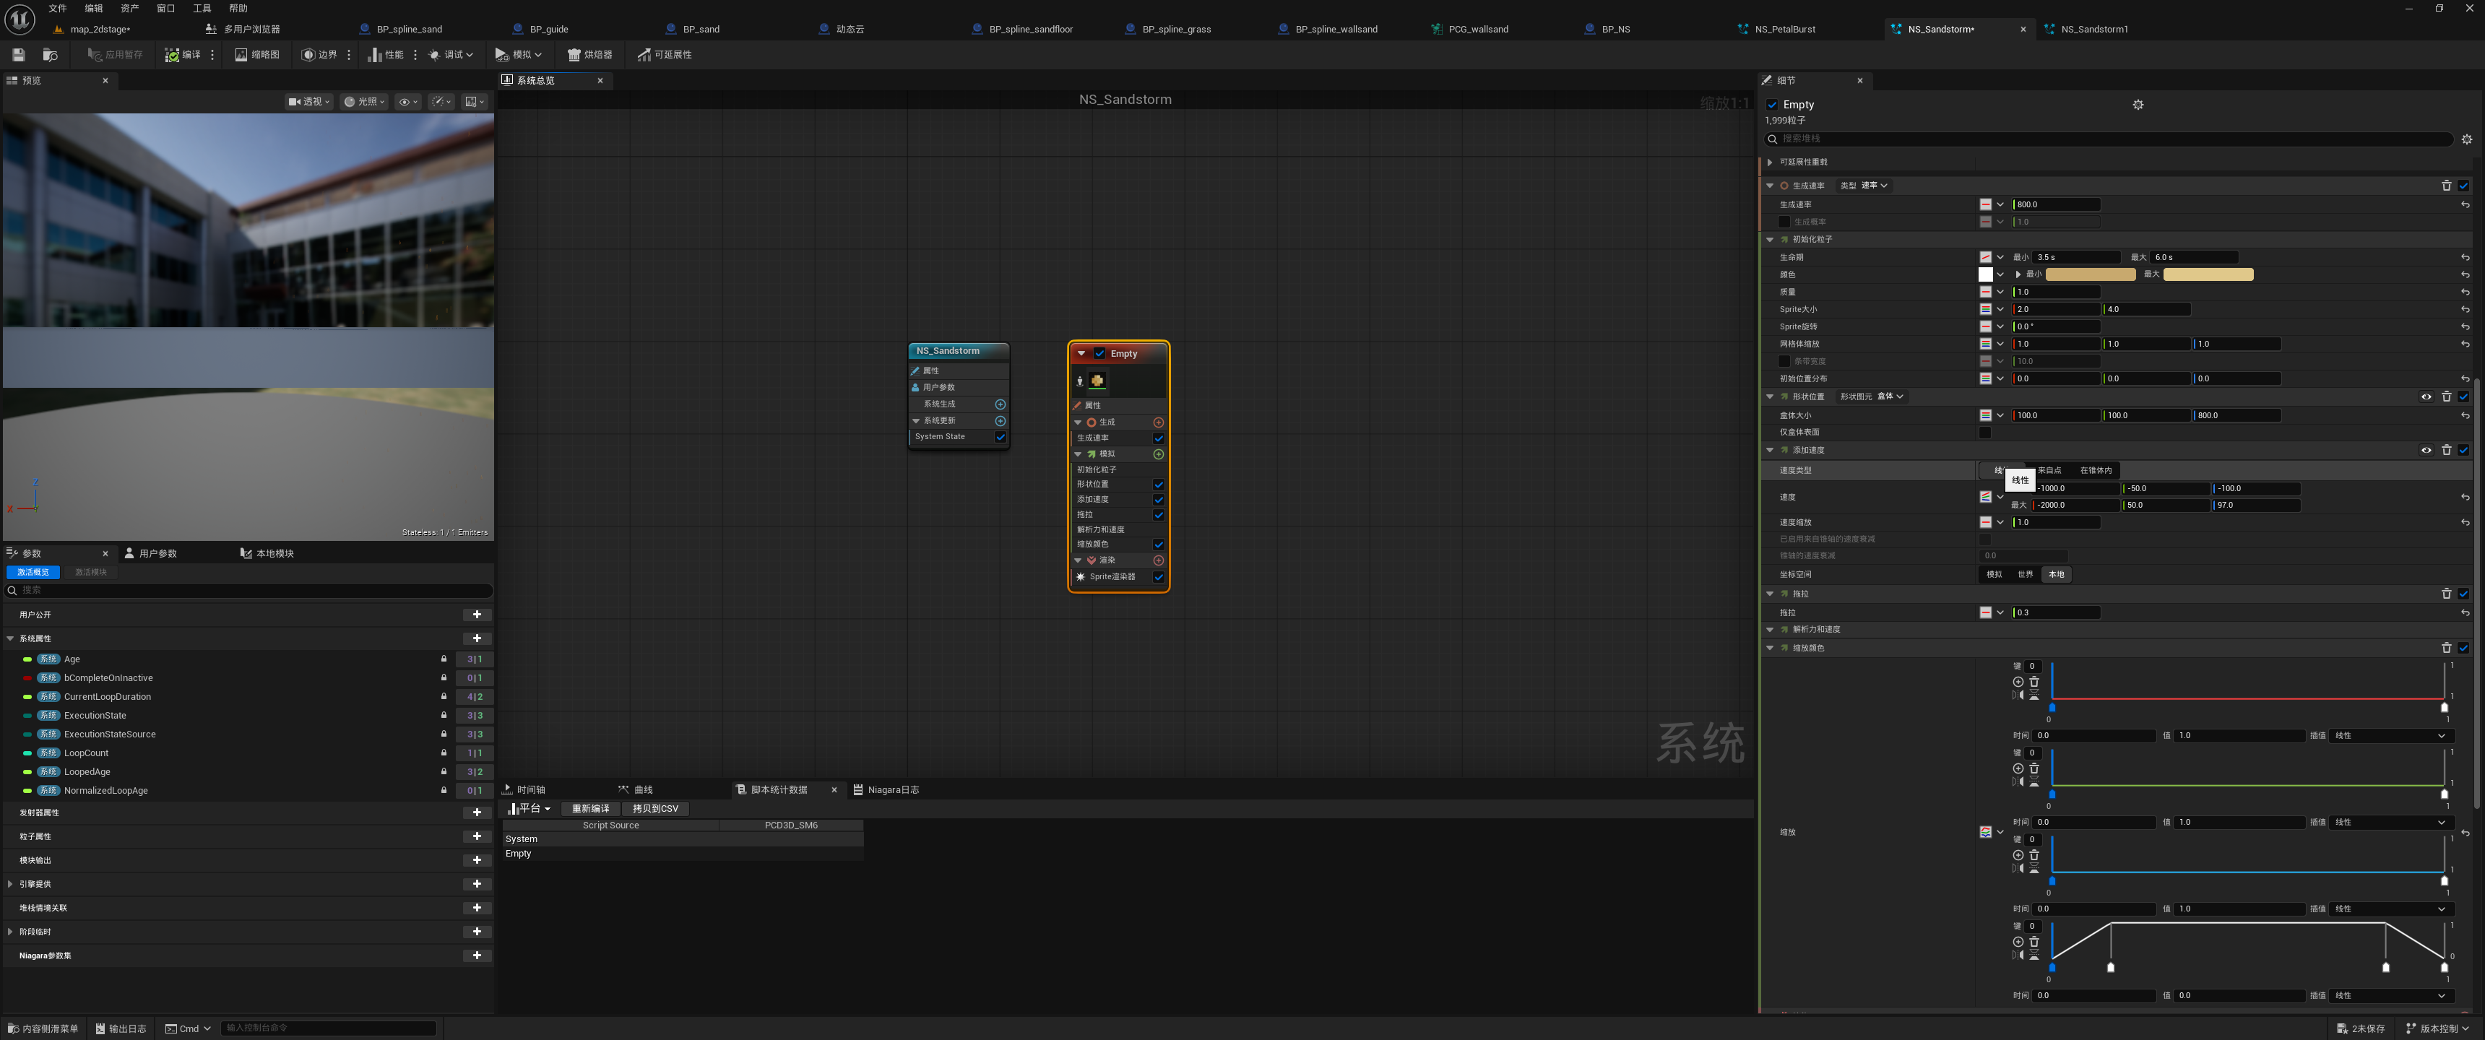This screenshot has height=1040, width=2485.
Task: Click the Unreal Engine logo
Action: point(20,18)
